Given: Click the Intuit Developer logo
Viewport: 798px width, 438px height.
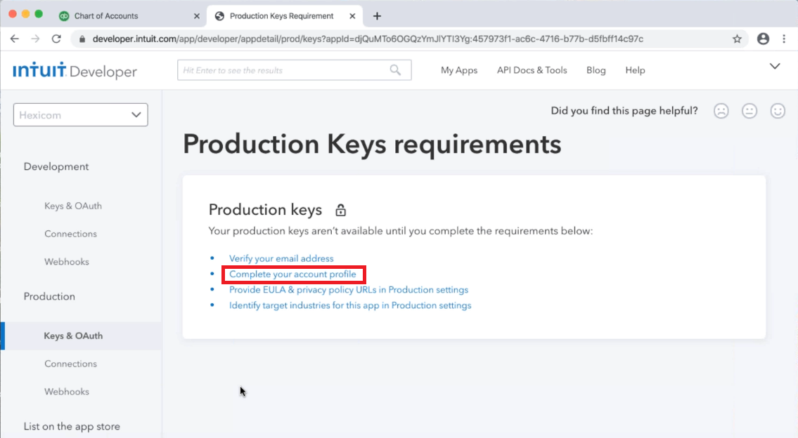Looking at the screenshot, I should coord(75,71).
